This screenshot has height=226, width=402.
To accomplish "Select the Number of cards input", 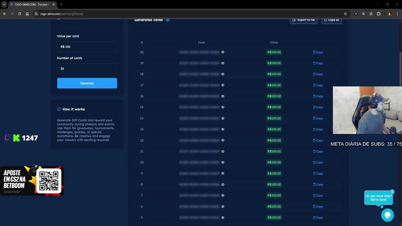I will [87, 68].
